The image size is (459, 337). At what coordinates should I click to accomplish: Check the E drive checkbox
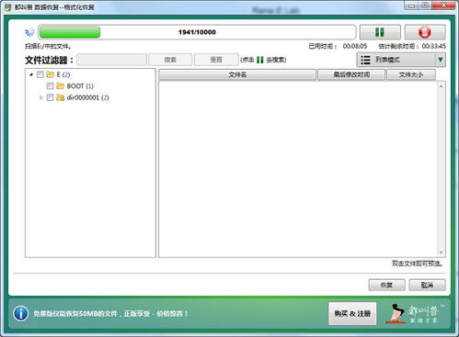pyautogui.click(x=40, y=74)
